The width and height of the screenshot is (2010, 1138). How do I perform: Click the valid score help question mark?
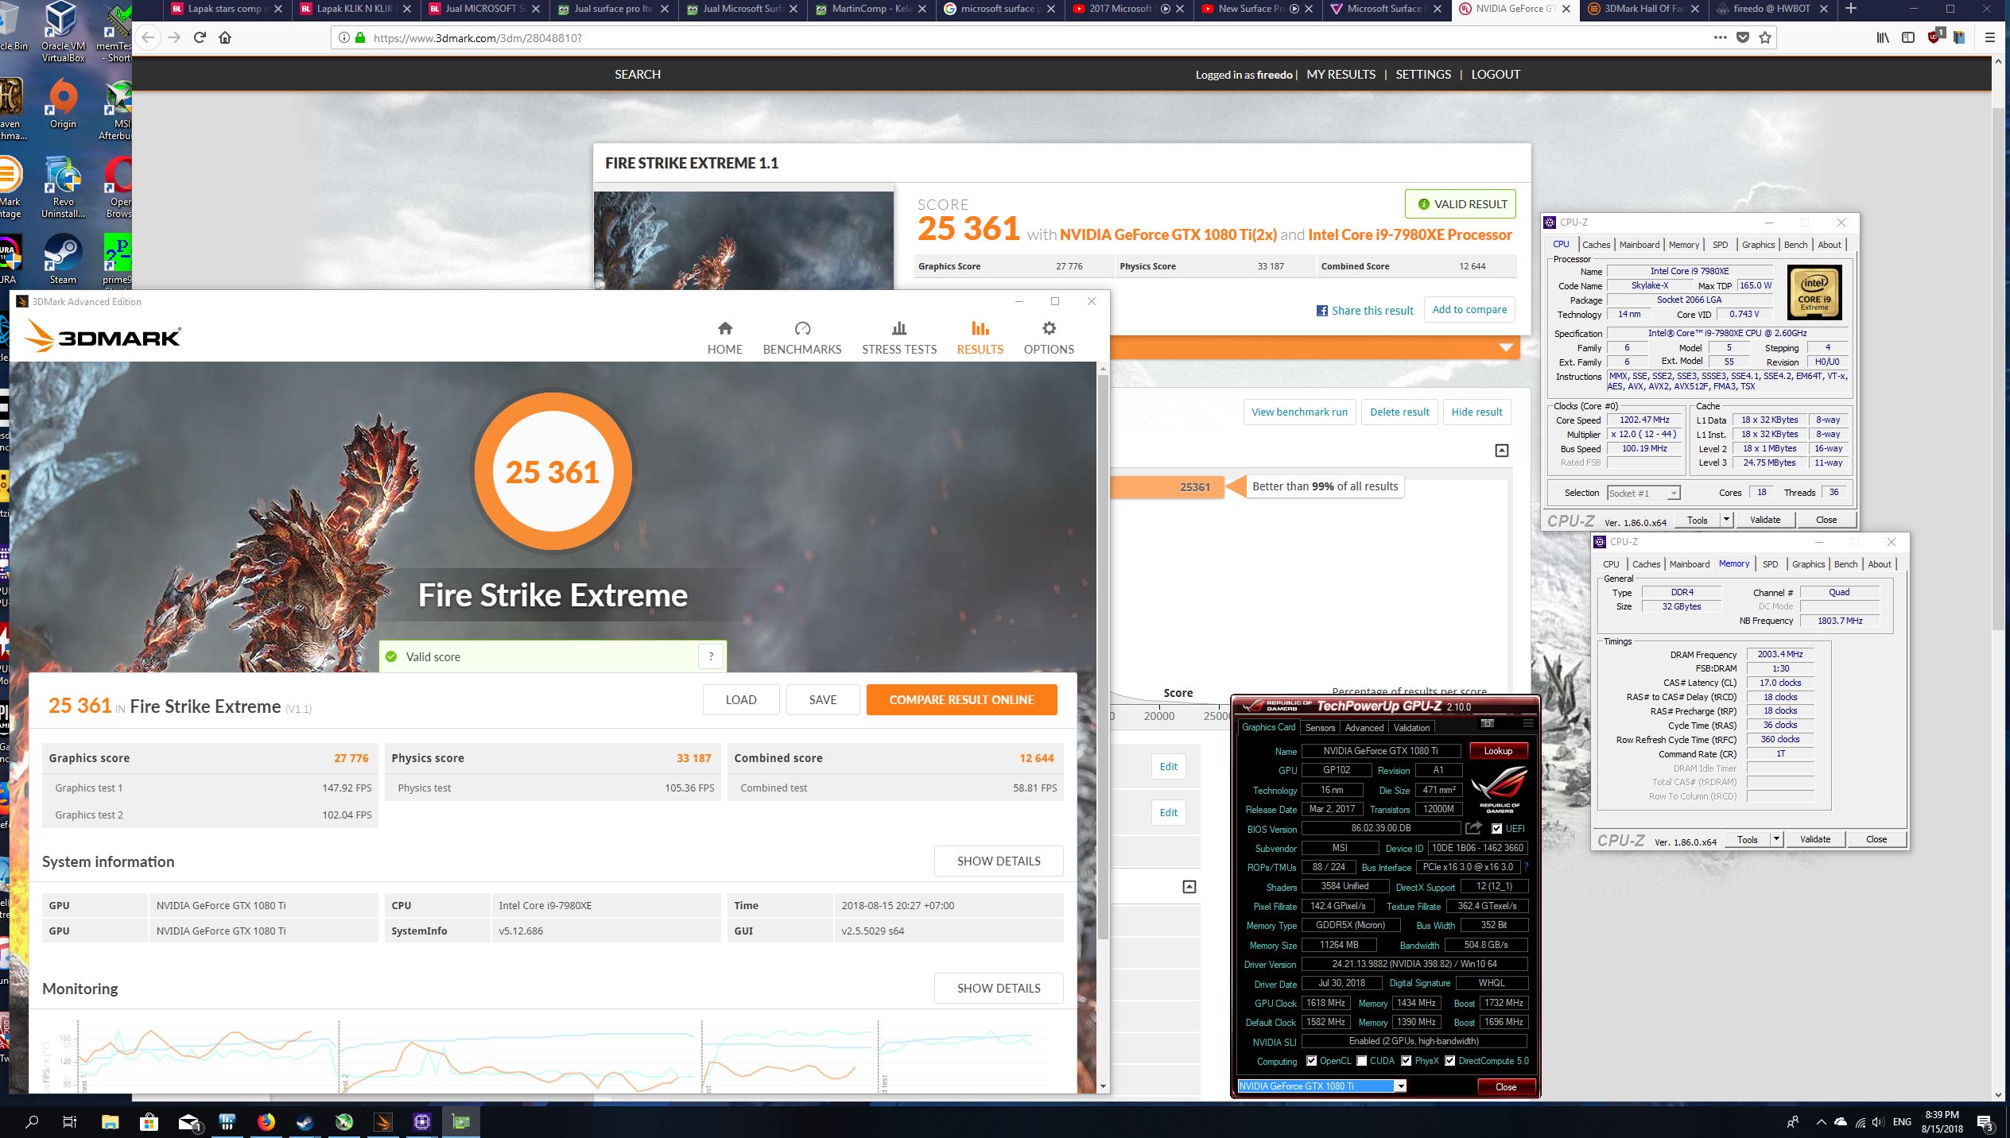click(711, 656)
